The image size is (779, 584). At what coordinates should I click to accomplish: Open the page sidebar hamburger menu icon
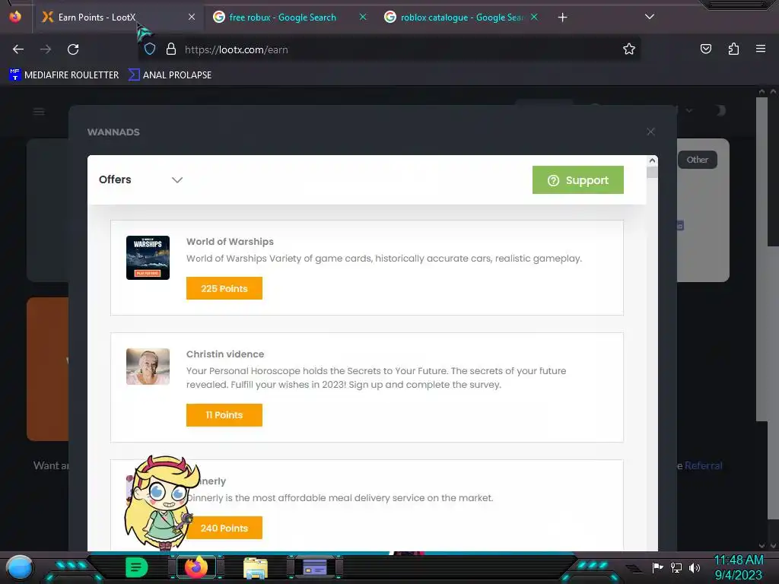[39, 111]
